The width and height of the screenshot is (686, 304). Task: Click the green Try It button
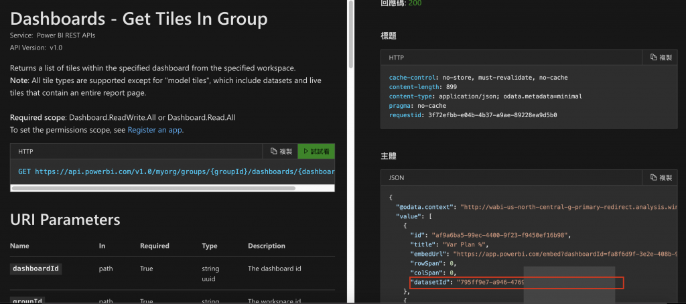[316, 151]
